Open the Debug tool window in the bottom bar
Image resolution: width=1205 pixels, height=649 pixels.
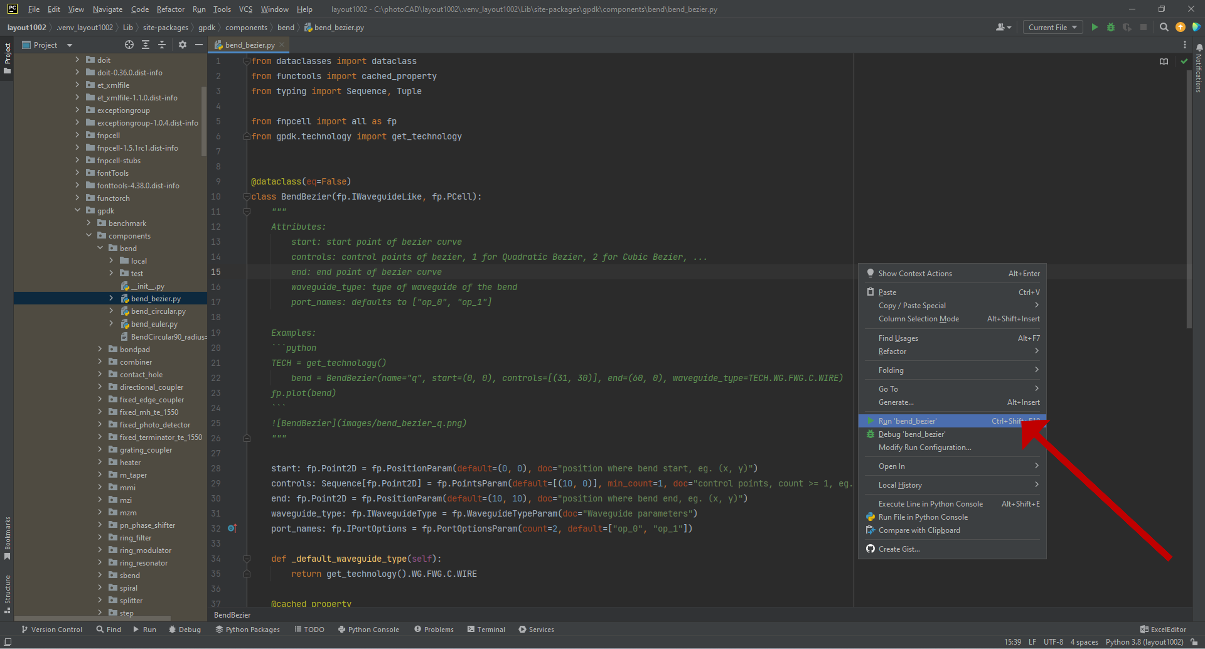[x=185, y=629]
